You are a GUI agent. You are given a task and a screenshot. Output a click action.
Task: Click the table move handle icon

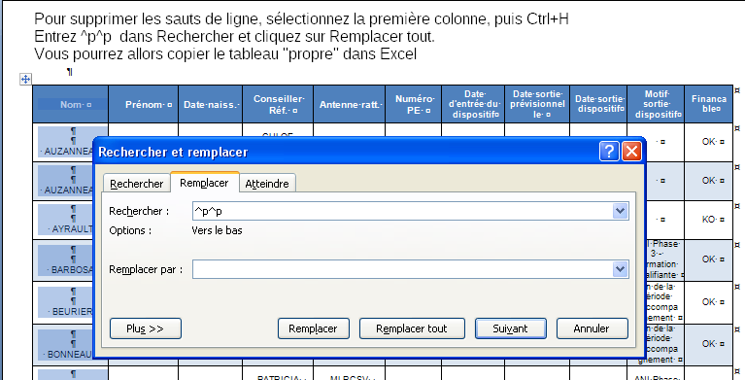pos(25,80)
